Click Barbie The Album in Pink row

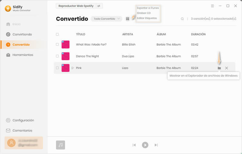[168, 68]
